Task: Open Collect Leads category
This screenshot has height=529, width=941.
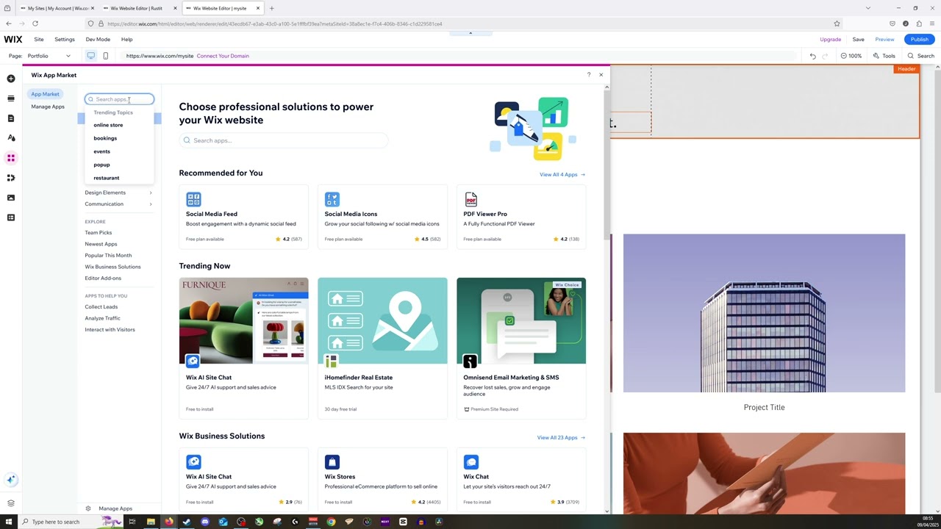Action: click(101, 307)
